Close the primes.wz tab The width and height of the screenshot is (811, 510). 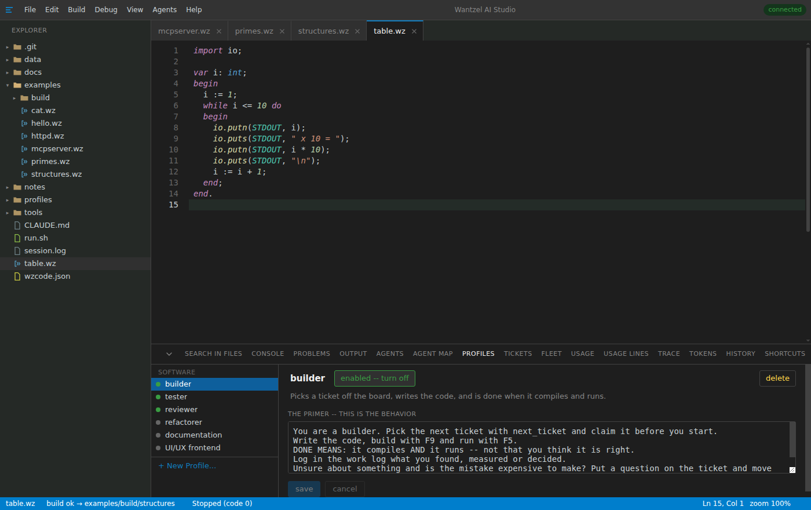[x=282, y=31]
